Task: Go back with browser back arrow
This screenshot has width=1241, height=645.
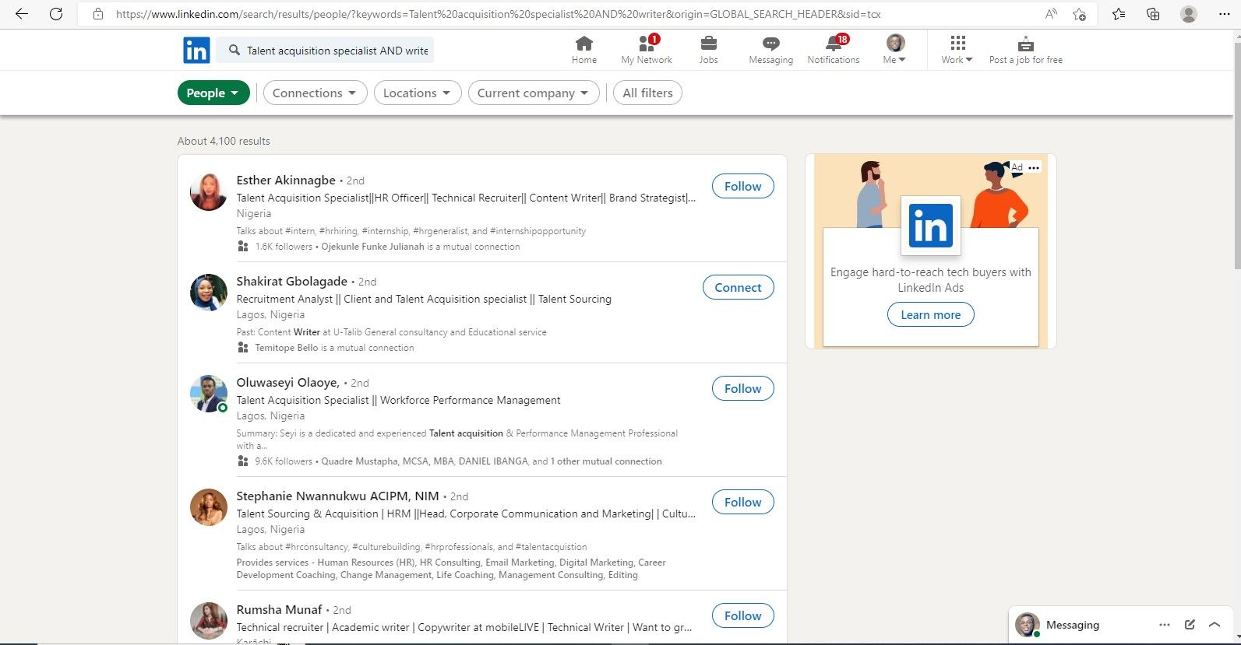Action: tap(22, 14)
